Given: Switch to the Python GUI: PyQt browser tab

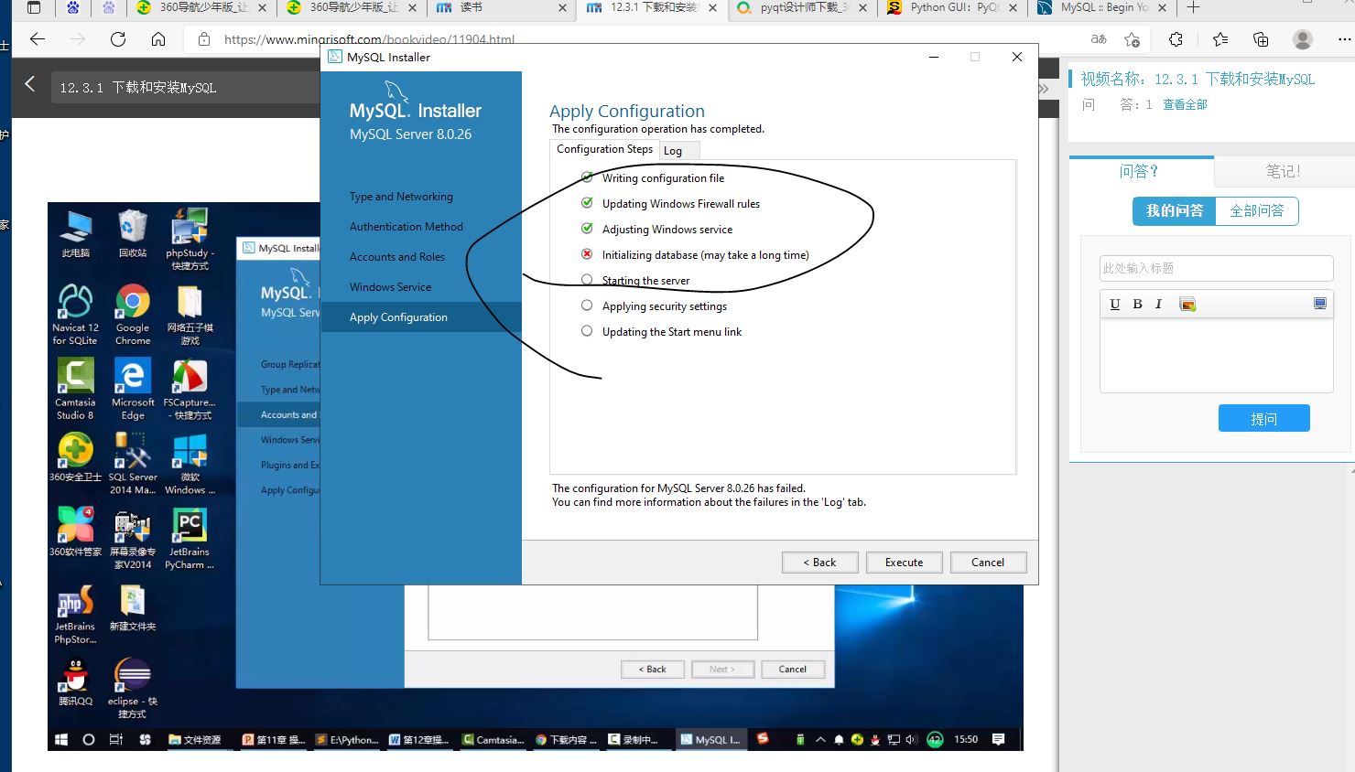Looking at the screenshot, I should (x=953, y=8).
